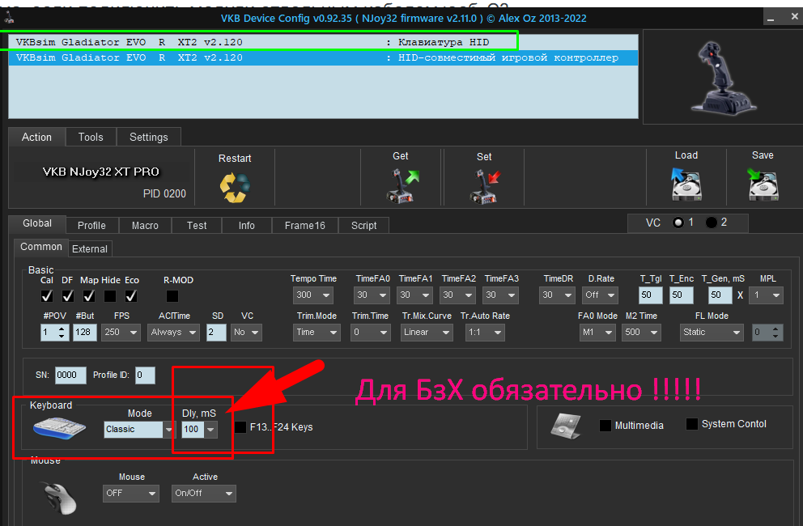This screenshot has height=526, width=803.
Task: Switch to the Action tab
Action: (37, 138)
